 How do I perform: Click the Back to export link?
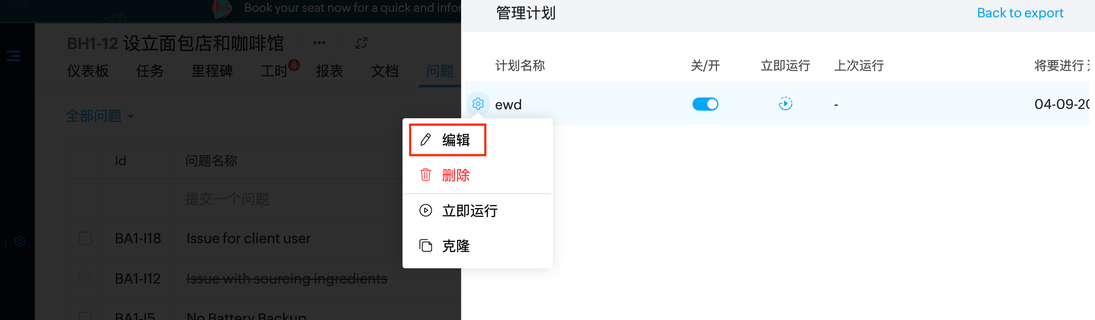click(1020, 13)
